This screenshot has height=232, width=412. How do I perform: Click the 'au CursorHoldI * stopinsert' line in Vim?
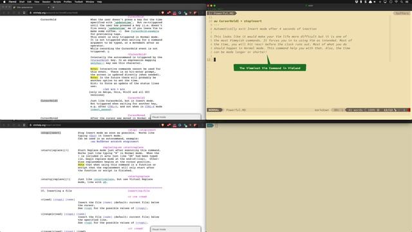pos(238,21)
